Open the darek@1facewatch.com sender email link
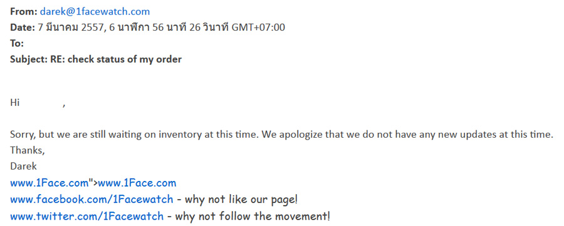This screenshot has width=564, height=226. pyautogui.click(x=95, y=11)
